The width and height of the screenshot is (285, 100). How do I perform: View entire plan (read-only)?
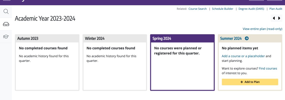tap(262, 29)
